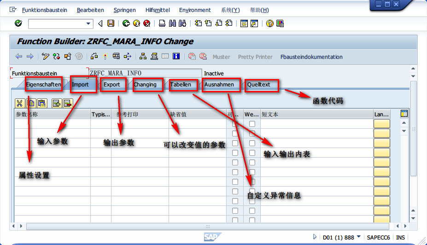Open system D01 dropdown in status bar
Screen dimensions: 427x245
coord(359,237)
